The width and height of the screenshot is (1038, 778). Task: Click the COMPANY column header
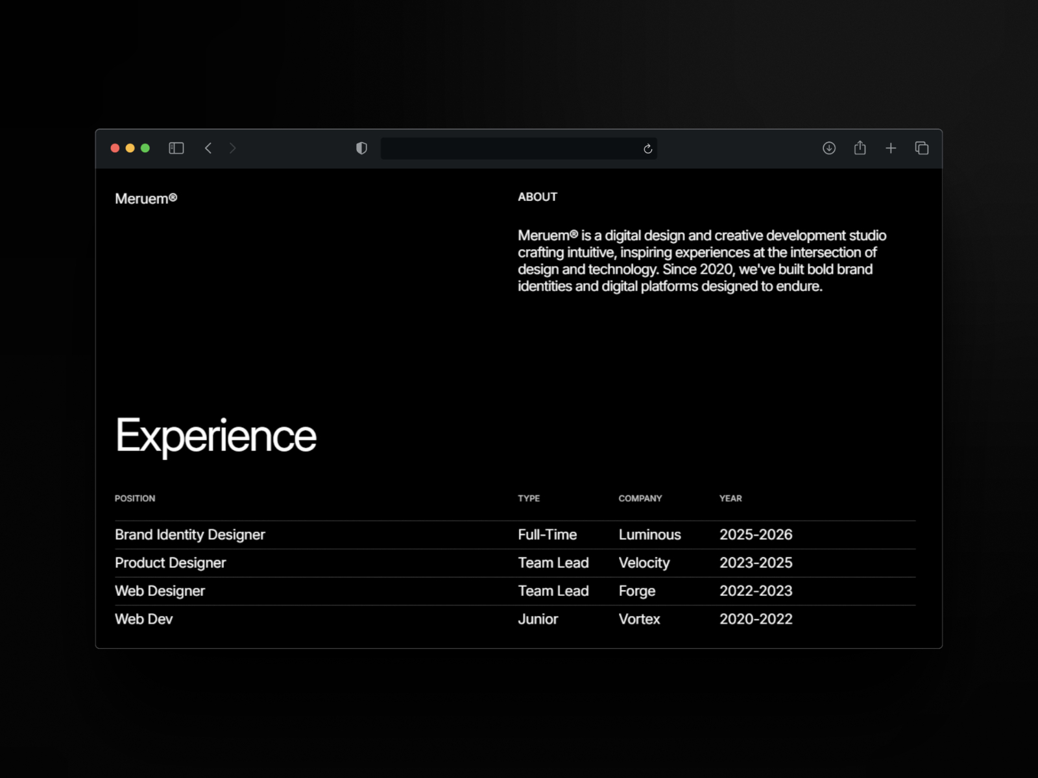(x=640, y=499)
